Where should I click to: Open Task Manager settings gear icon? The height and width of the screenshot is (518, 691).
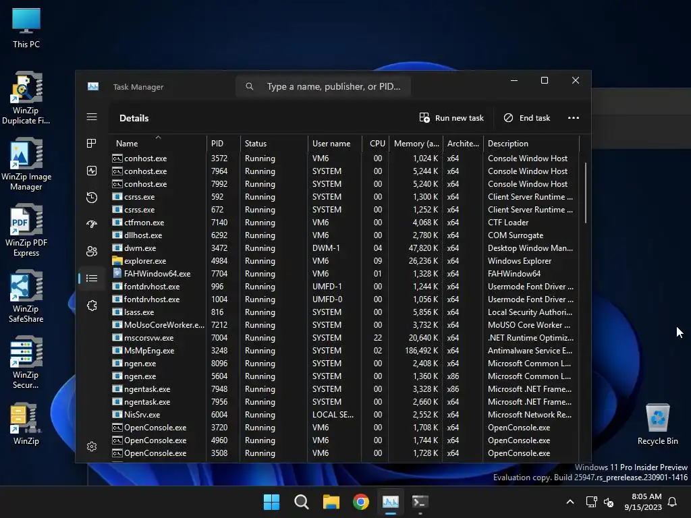point(92,447)
